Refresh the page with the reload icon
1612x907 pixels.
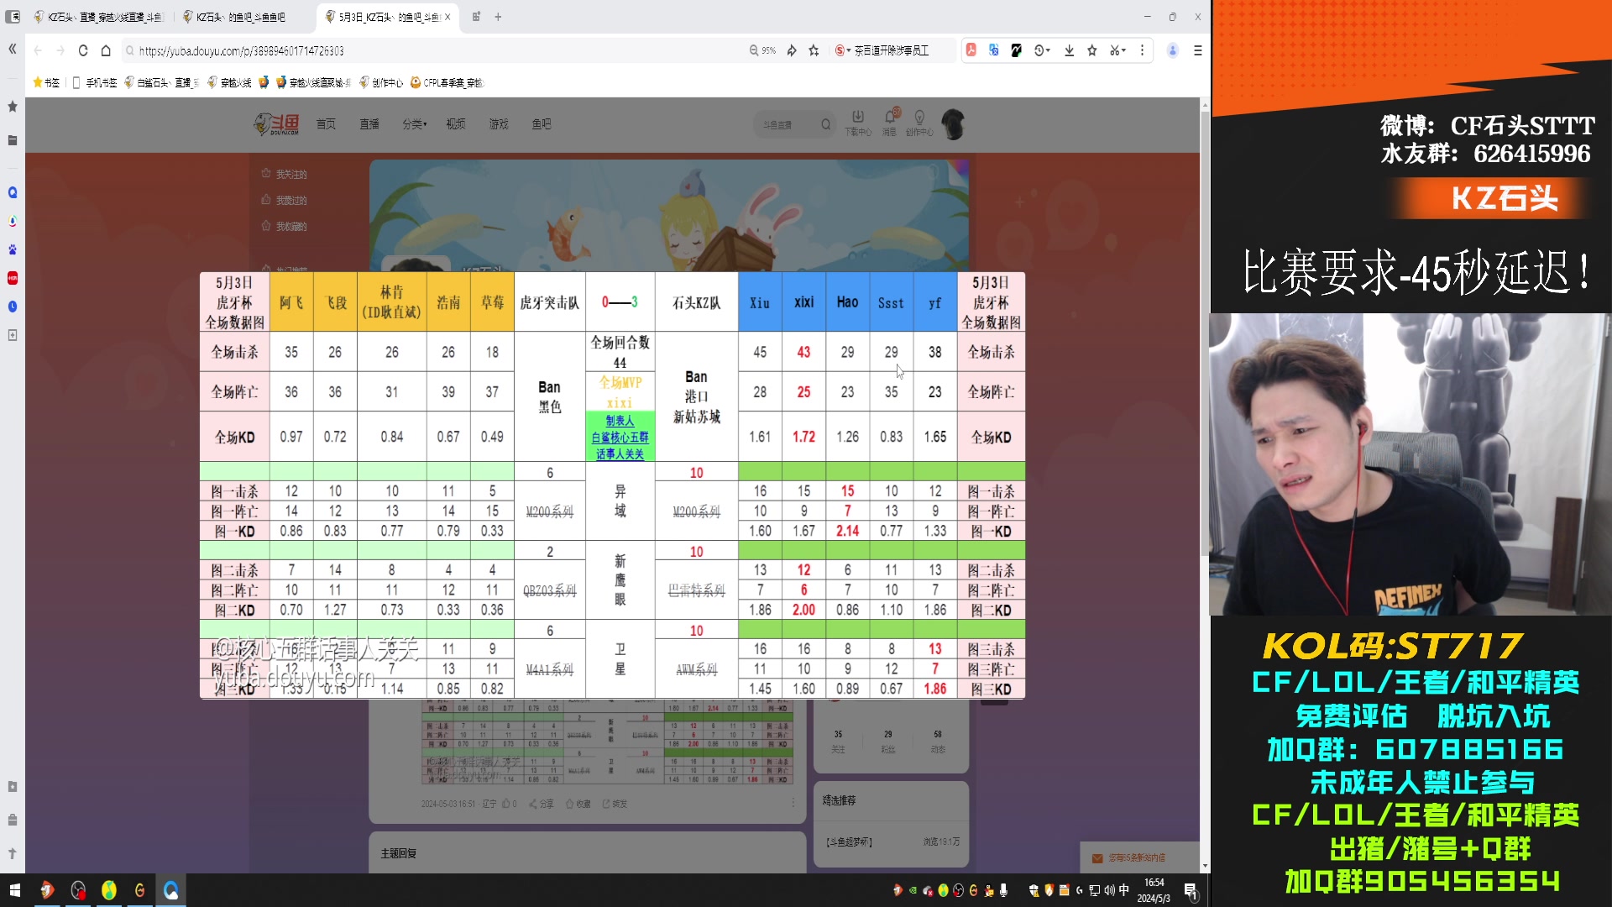(82, 50)
